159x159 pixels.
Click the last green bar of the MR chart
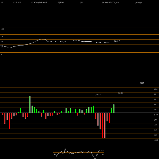[x=114, y=109]
